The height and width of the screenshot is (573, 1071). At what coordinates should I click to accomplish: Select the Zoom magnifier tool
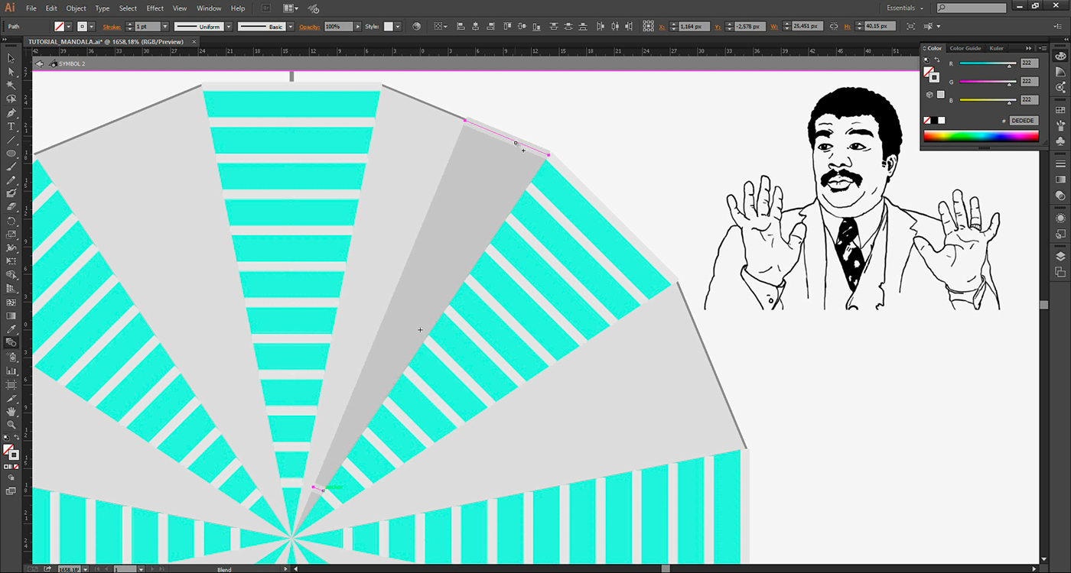[11, 425]
